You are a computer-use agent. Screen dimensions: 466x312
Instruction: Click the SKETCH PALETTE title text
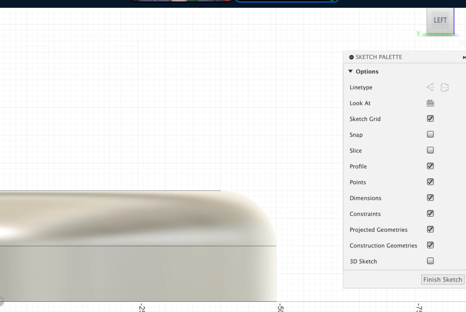pyautogui.click(x=378, y=57)
